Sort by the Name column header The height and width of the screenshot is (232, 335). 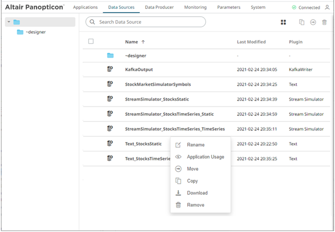click(x=132, y=42)
